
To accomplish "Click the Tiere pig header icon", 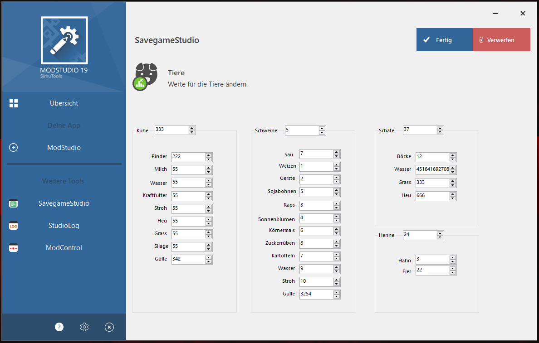I will pos(146,76).
